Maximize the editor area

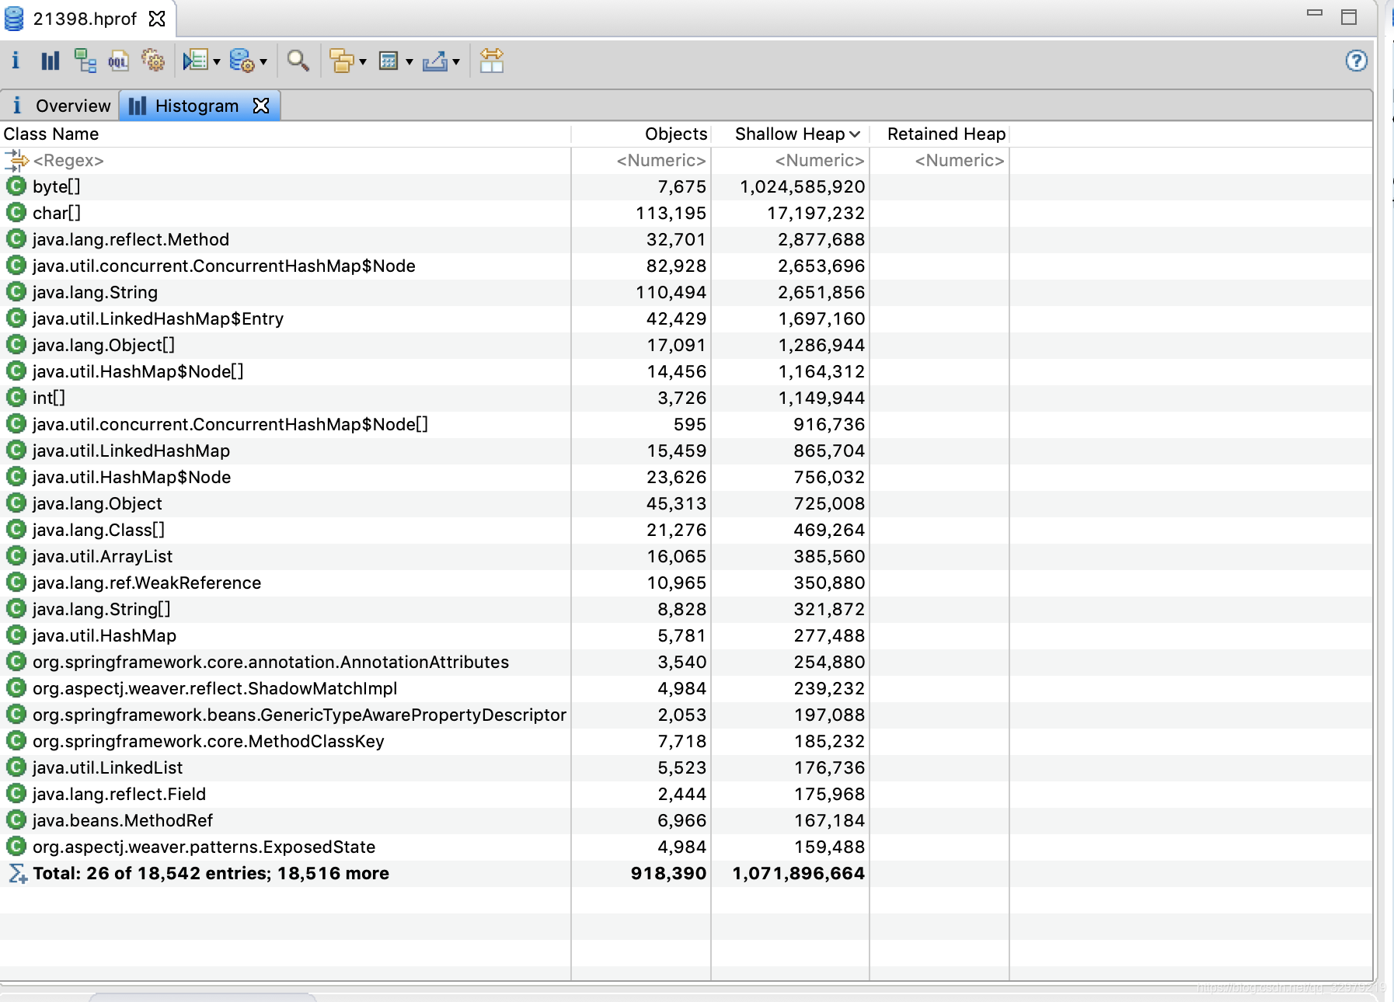1349,17
